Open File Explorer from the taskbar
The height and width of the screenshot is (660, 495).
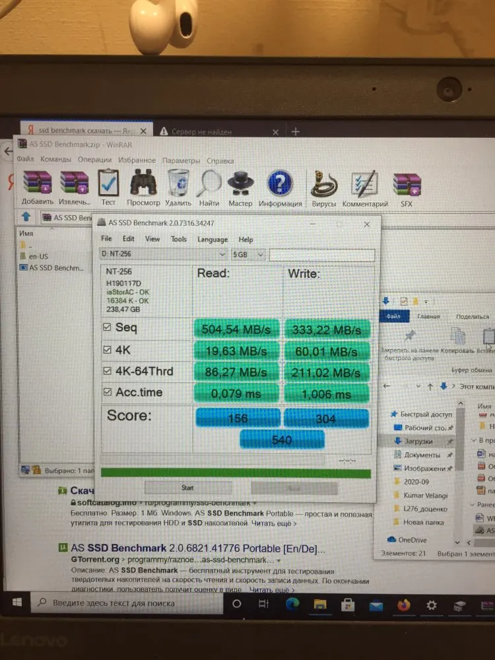point(320,605)
